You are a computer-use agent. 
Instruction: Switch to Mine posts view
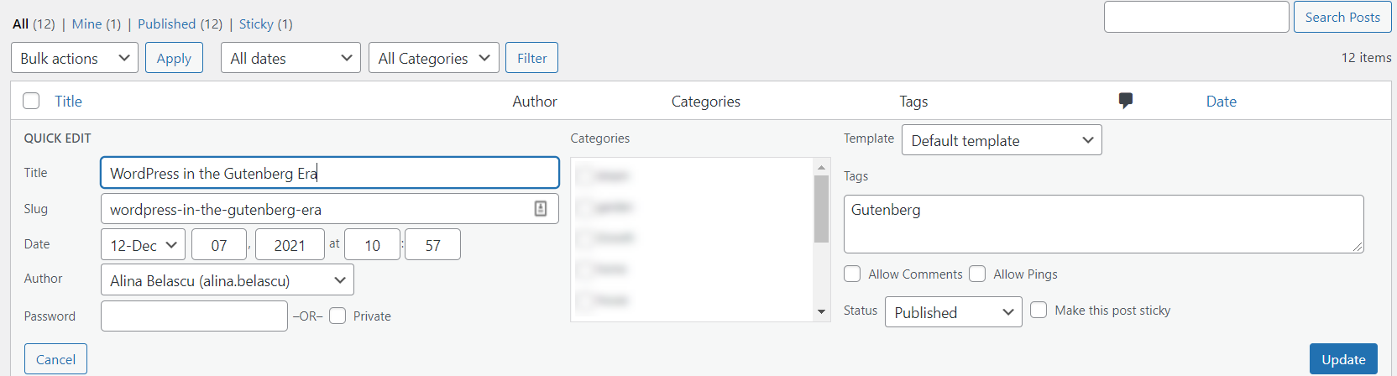click(x=86, y=23)
